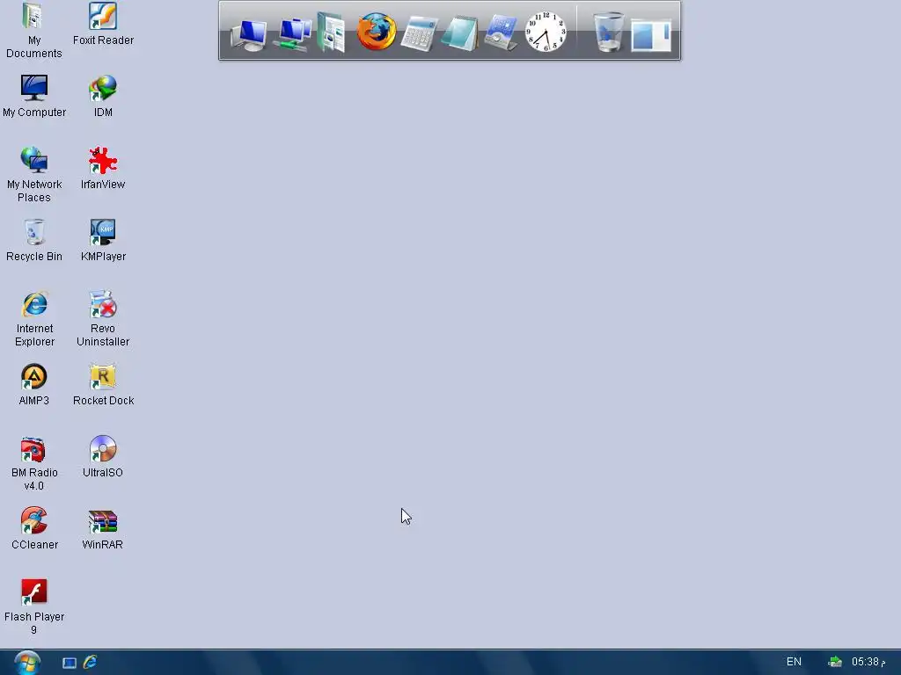Open the documents folder in dock
This screenshot has width=901, height=675.
click(x=332, y=33)
